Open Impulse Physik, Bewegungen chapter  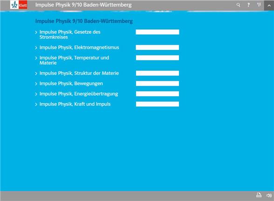[71, 83]
